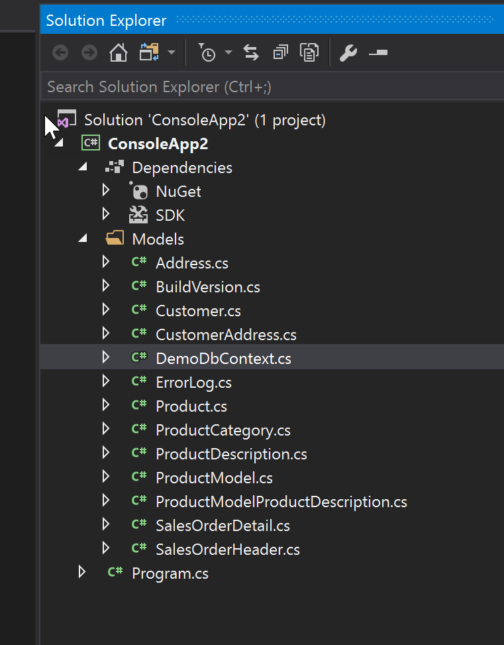Click C# icon beside CustomerAddress.cs

(x=139, y=333)
